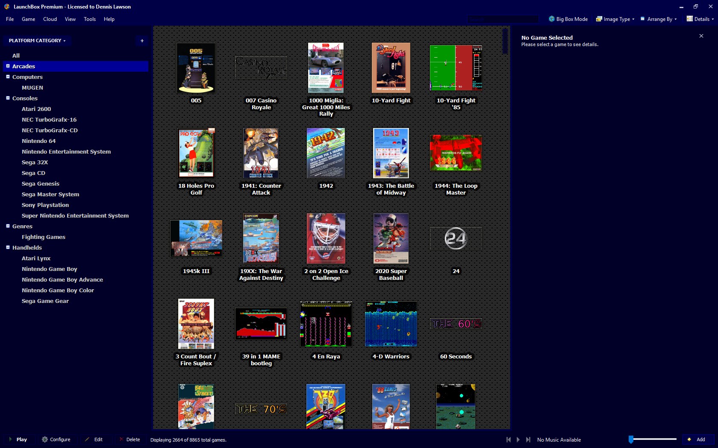Open the File menu
Viewport: 718px width, 448px height.
tap(10, 19)
